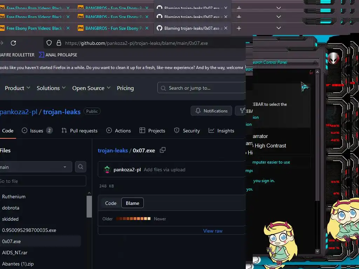Open the pankoza2-pl owner link
Viewport: 359px width, 269px height.
click(x=18, y=112)
